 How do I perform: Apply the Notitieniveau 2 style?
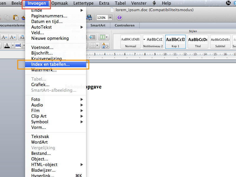(153, 42)
